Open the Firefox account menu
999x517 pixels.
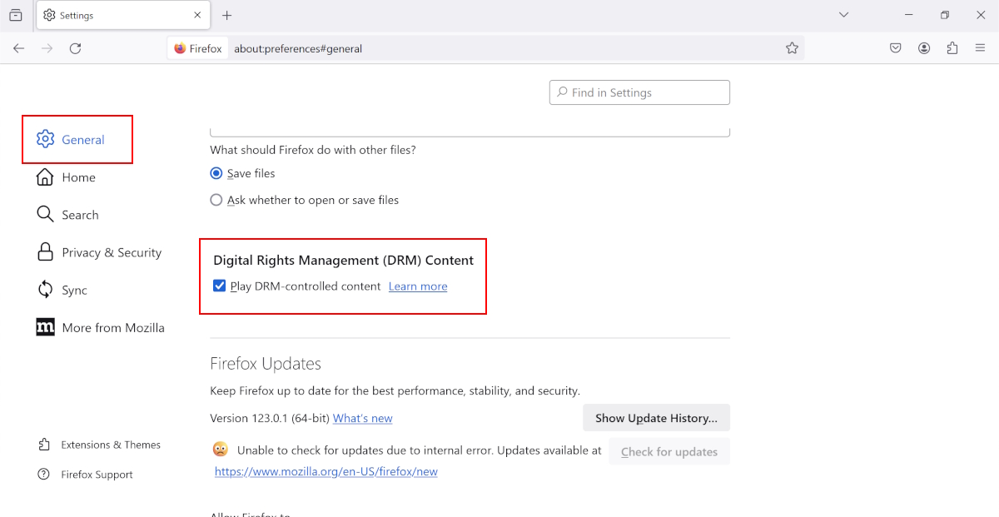(x=924, y=47)
